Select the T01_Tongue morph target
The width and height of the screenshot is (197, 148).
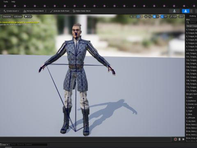pyautogui.click(x=191, y=57)
